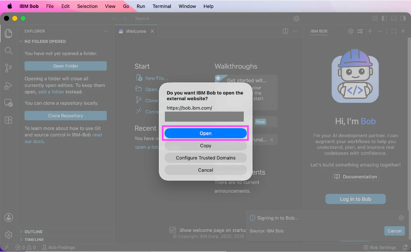
Task: Open Explorer panel ellipsis actions
Action: tap(106, 31)
